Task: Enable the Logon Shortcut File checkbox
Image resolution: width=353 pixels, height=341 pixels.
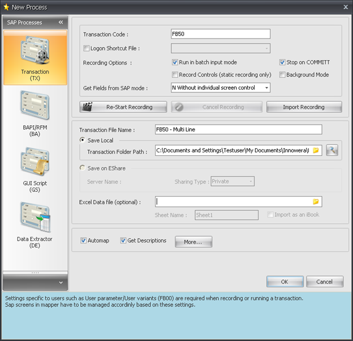Action: [87, 49]
